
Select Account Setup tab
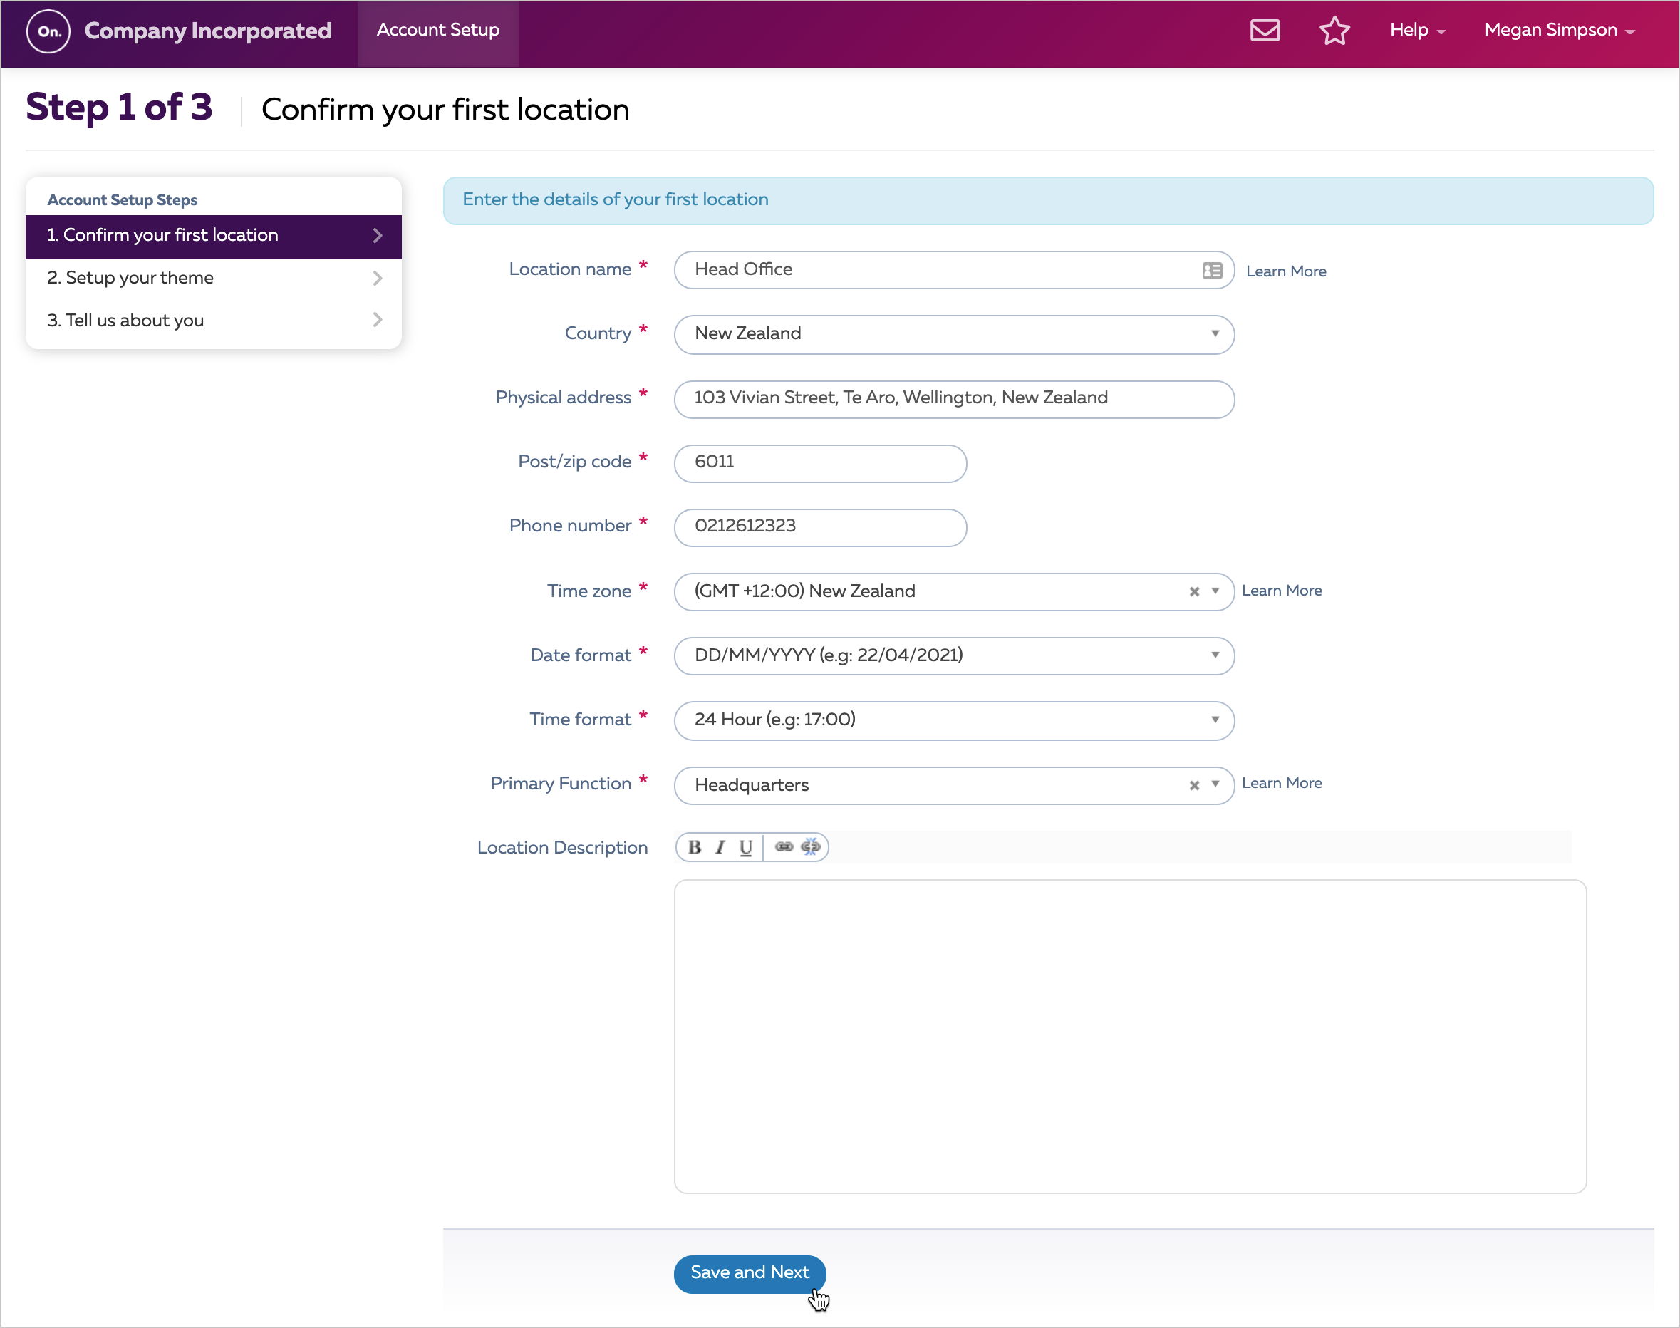pos(437,31)
